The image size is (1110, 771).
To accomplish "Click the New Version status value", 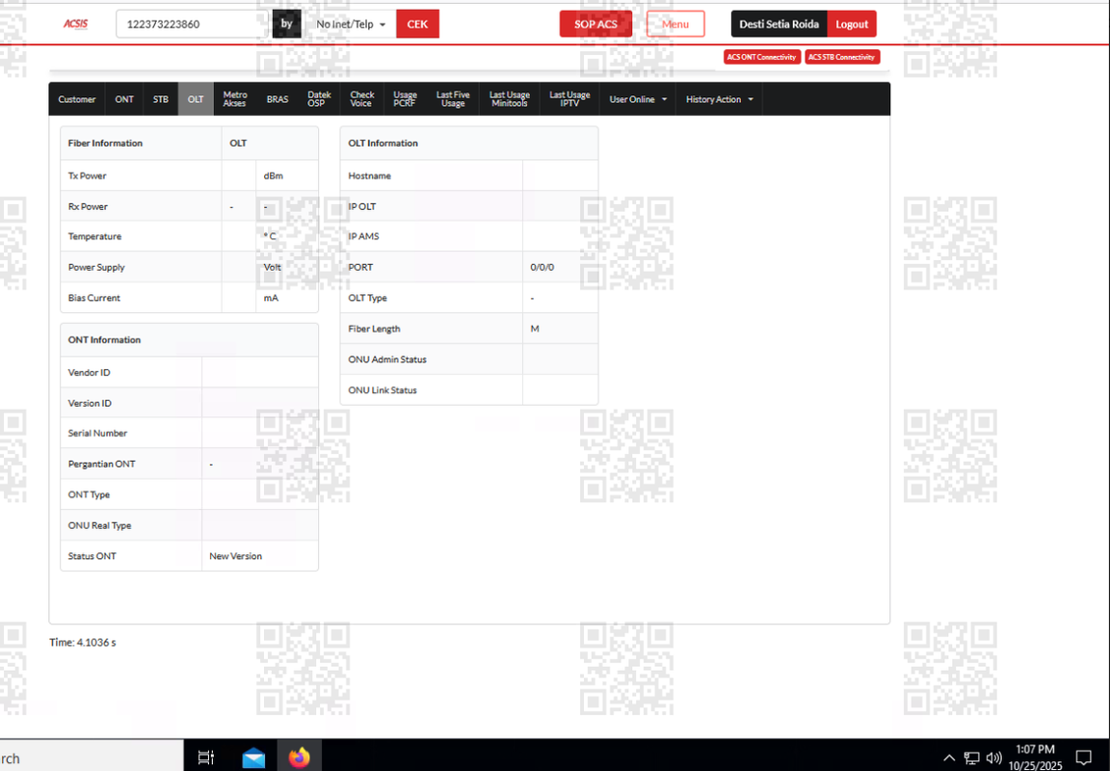I will point(236,556).
